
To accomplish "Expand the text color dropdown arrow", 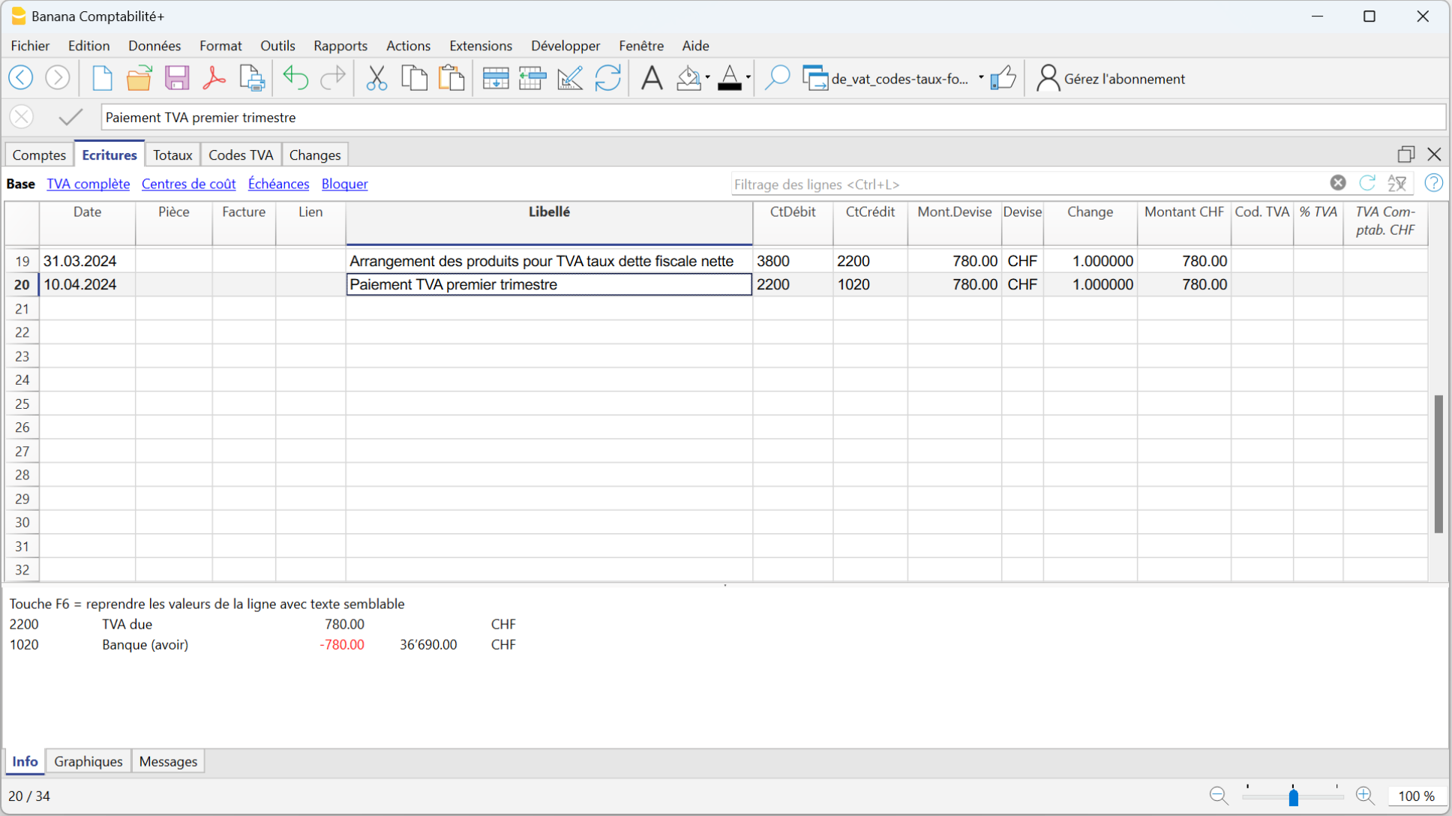I will click(748, 78).
